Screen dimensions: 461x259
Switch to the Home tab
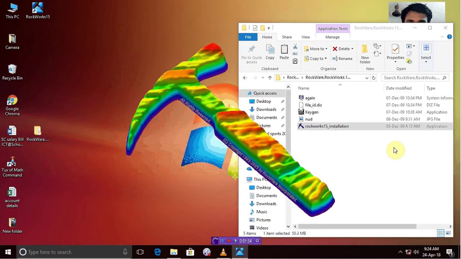267,37
